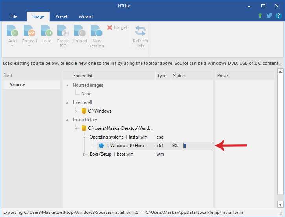Click blue circle icon beside Windows 10 Home
This screenshot has height=217, width=285.
point(101,146)
